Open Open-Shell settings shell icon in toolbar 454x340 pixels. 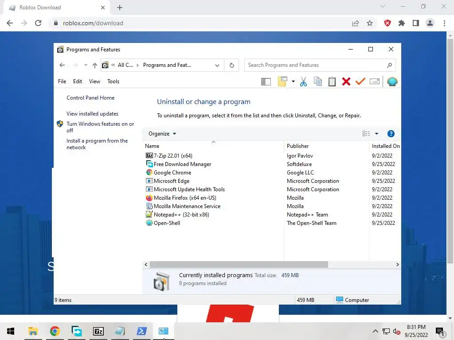392,82
